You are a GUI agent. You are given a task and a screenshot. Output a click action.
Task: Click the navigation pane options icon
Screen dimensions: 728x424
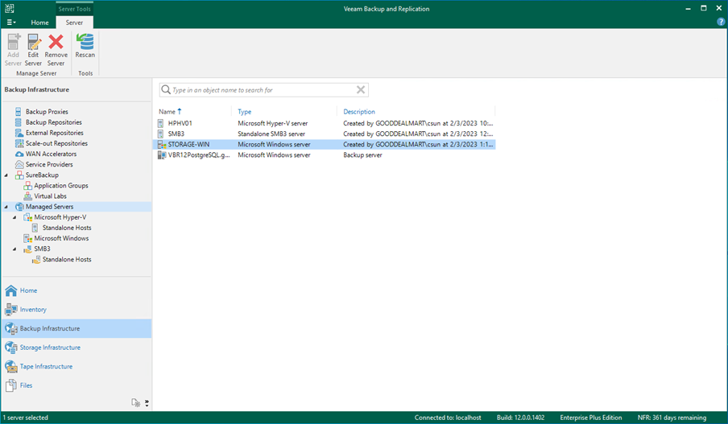pyautogui.click(x=135, y=403)
